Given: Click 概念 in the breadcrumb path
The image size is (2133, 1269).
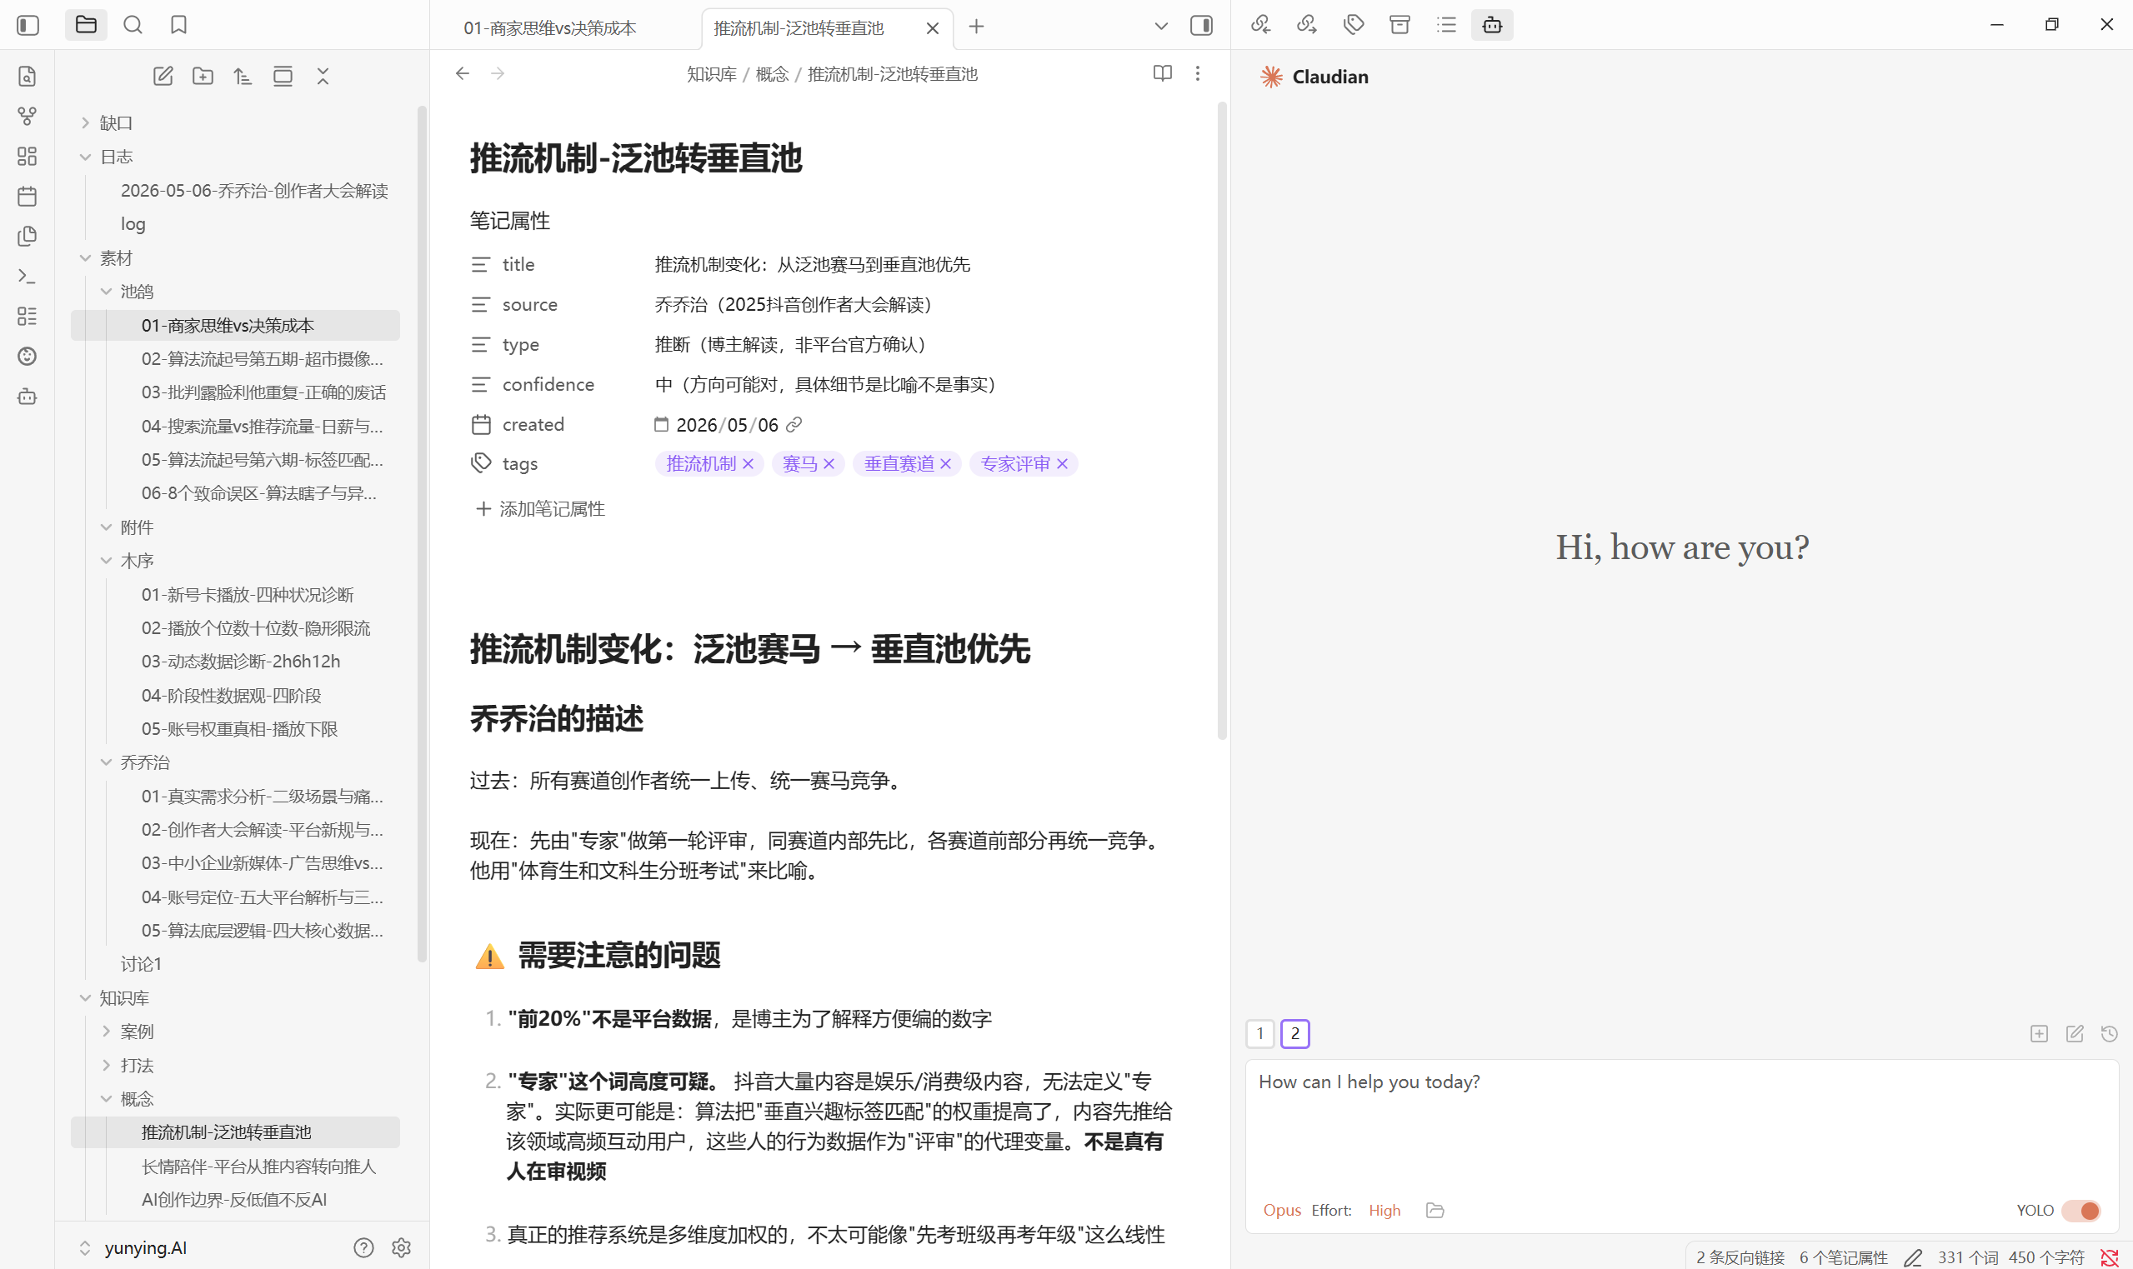Looking at the screenshot, I should [x=773, y=74].
